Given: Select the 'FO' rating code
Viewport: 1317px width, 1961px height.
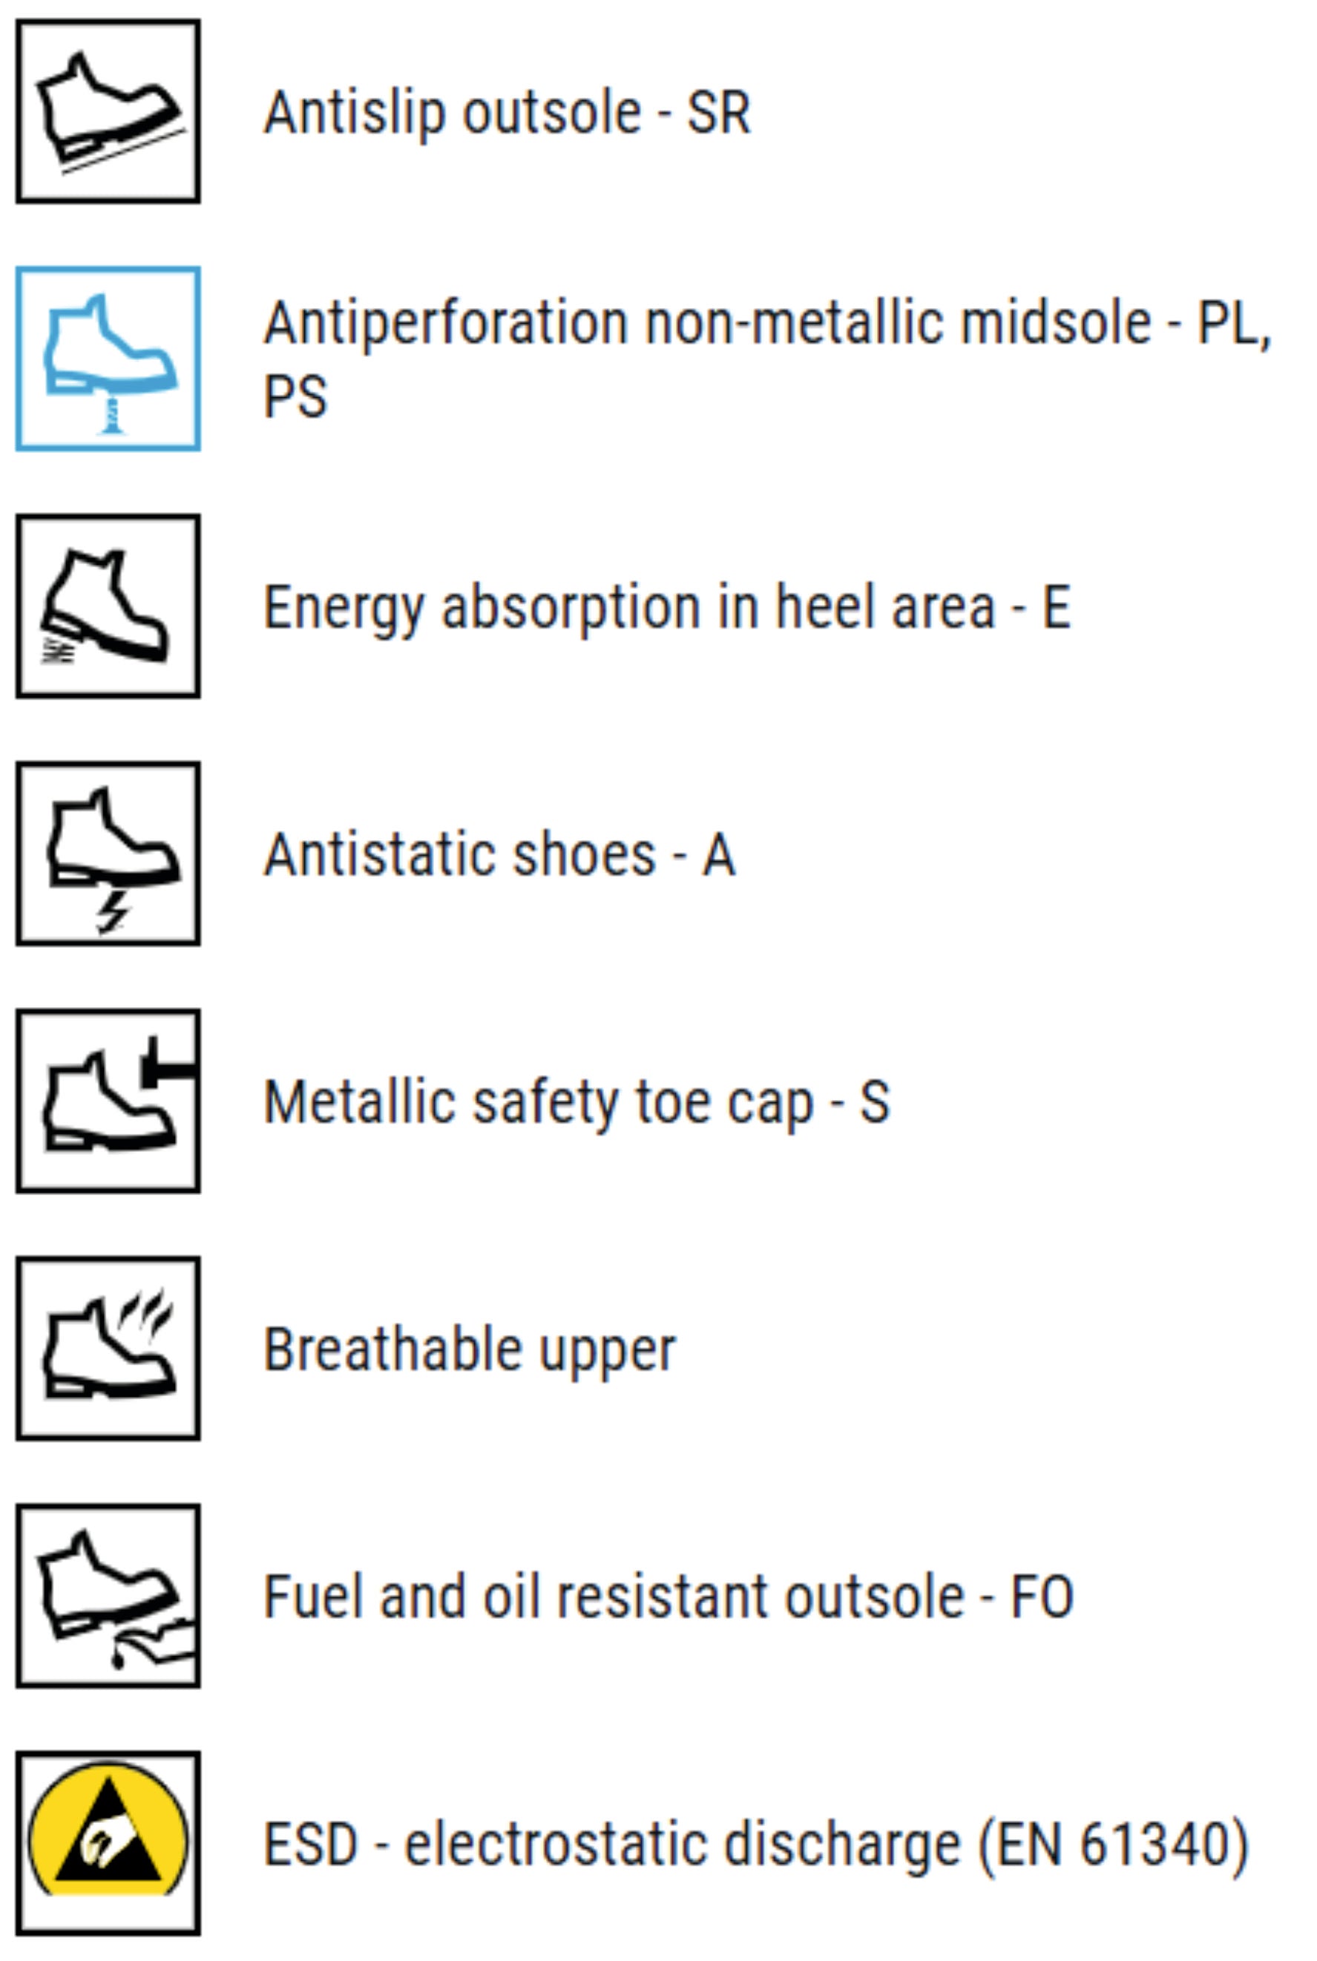Looking at the screenshot, I should click(1042, 1597).
